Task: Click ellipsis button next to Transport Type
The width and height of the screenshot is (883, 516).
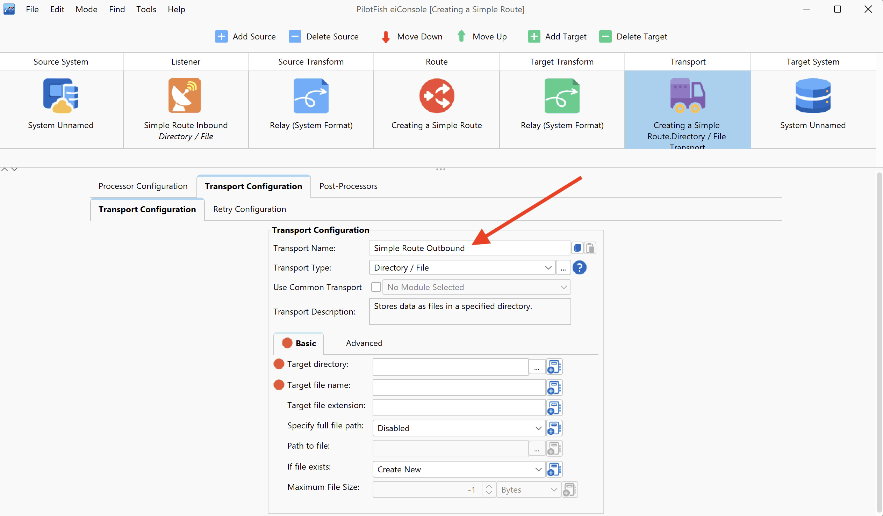Action: [x=563, y=267]
